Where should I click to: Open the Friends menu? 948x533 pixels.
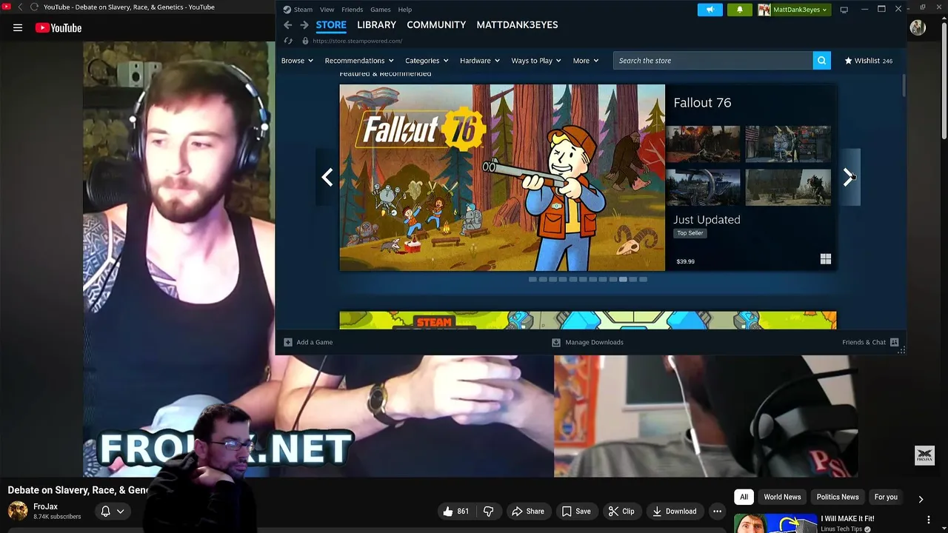(x=352, y=10)
